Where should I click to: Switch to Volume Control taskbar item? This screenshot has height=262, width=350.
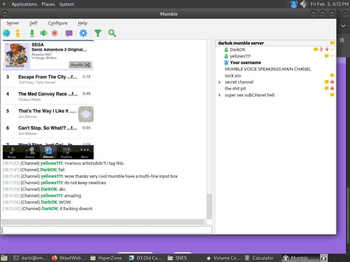(x=224, y=258)
